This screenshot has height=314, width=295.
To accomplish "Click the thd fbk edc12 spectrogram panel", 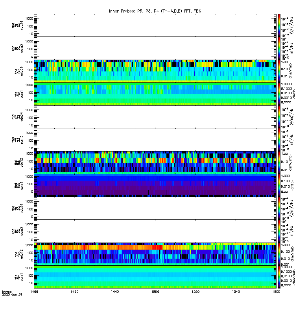I will pyautogui.click(x=155, y=162).
